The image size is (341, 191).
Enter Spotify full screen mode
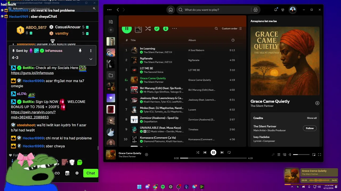(320, 155)
